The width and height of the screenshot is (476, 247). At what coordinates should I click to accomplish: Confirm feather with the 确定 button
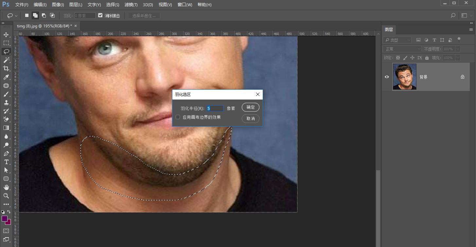(x=251, y=107)
